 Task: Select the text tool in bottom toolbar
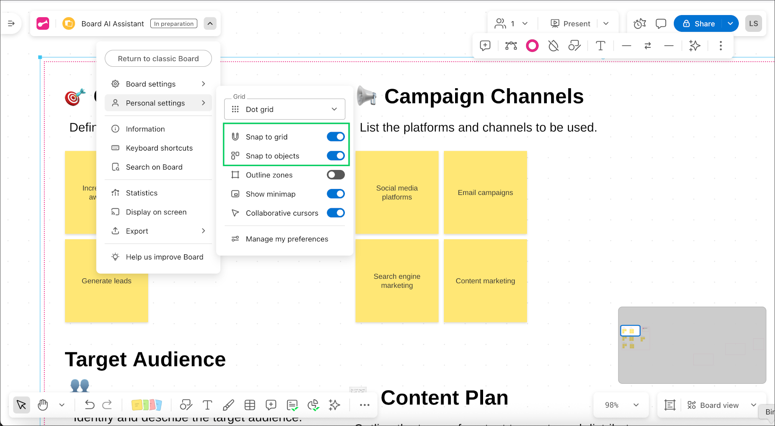click(x=208, y=405)
